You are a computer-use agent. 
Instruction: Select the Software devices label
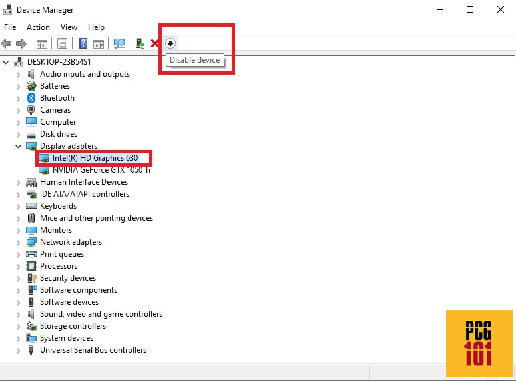pyautogui.click(x=69, y=302)
